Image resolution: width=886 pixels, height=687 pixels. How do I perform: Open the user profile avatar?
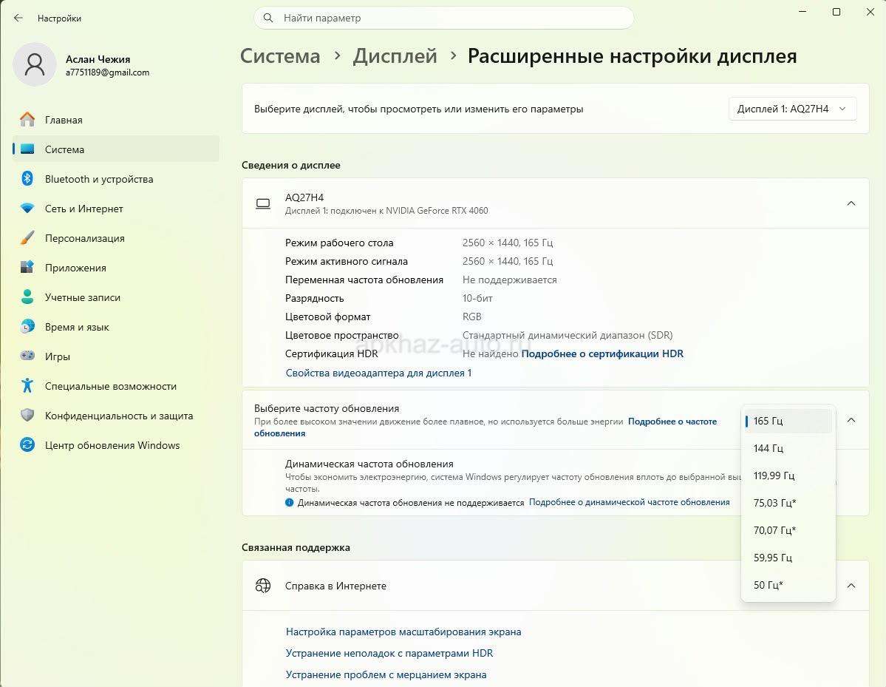click(35, 64)
